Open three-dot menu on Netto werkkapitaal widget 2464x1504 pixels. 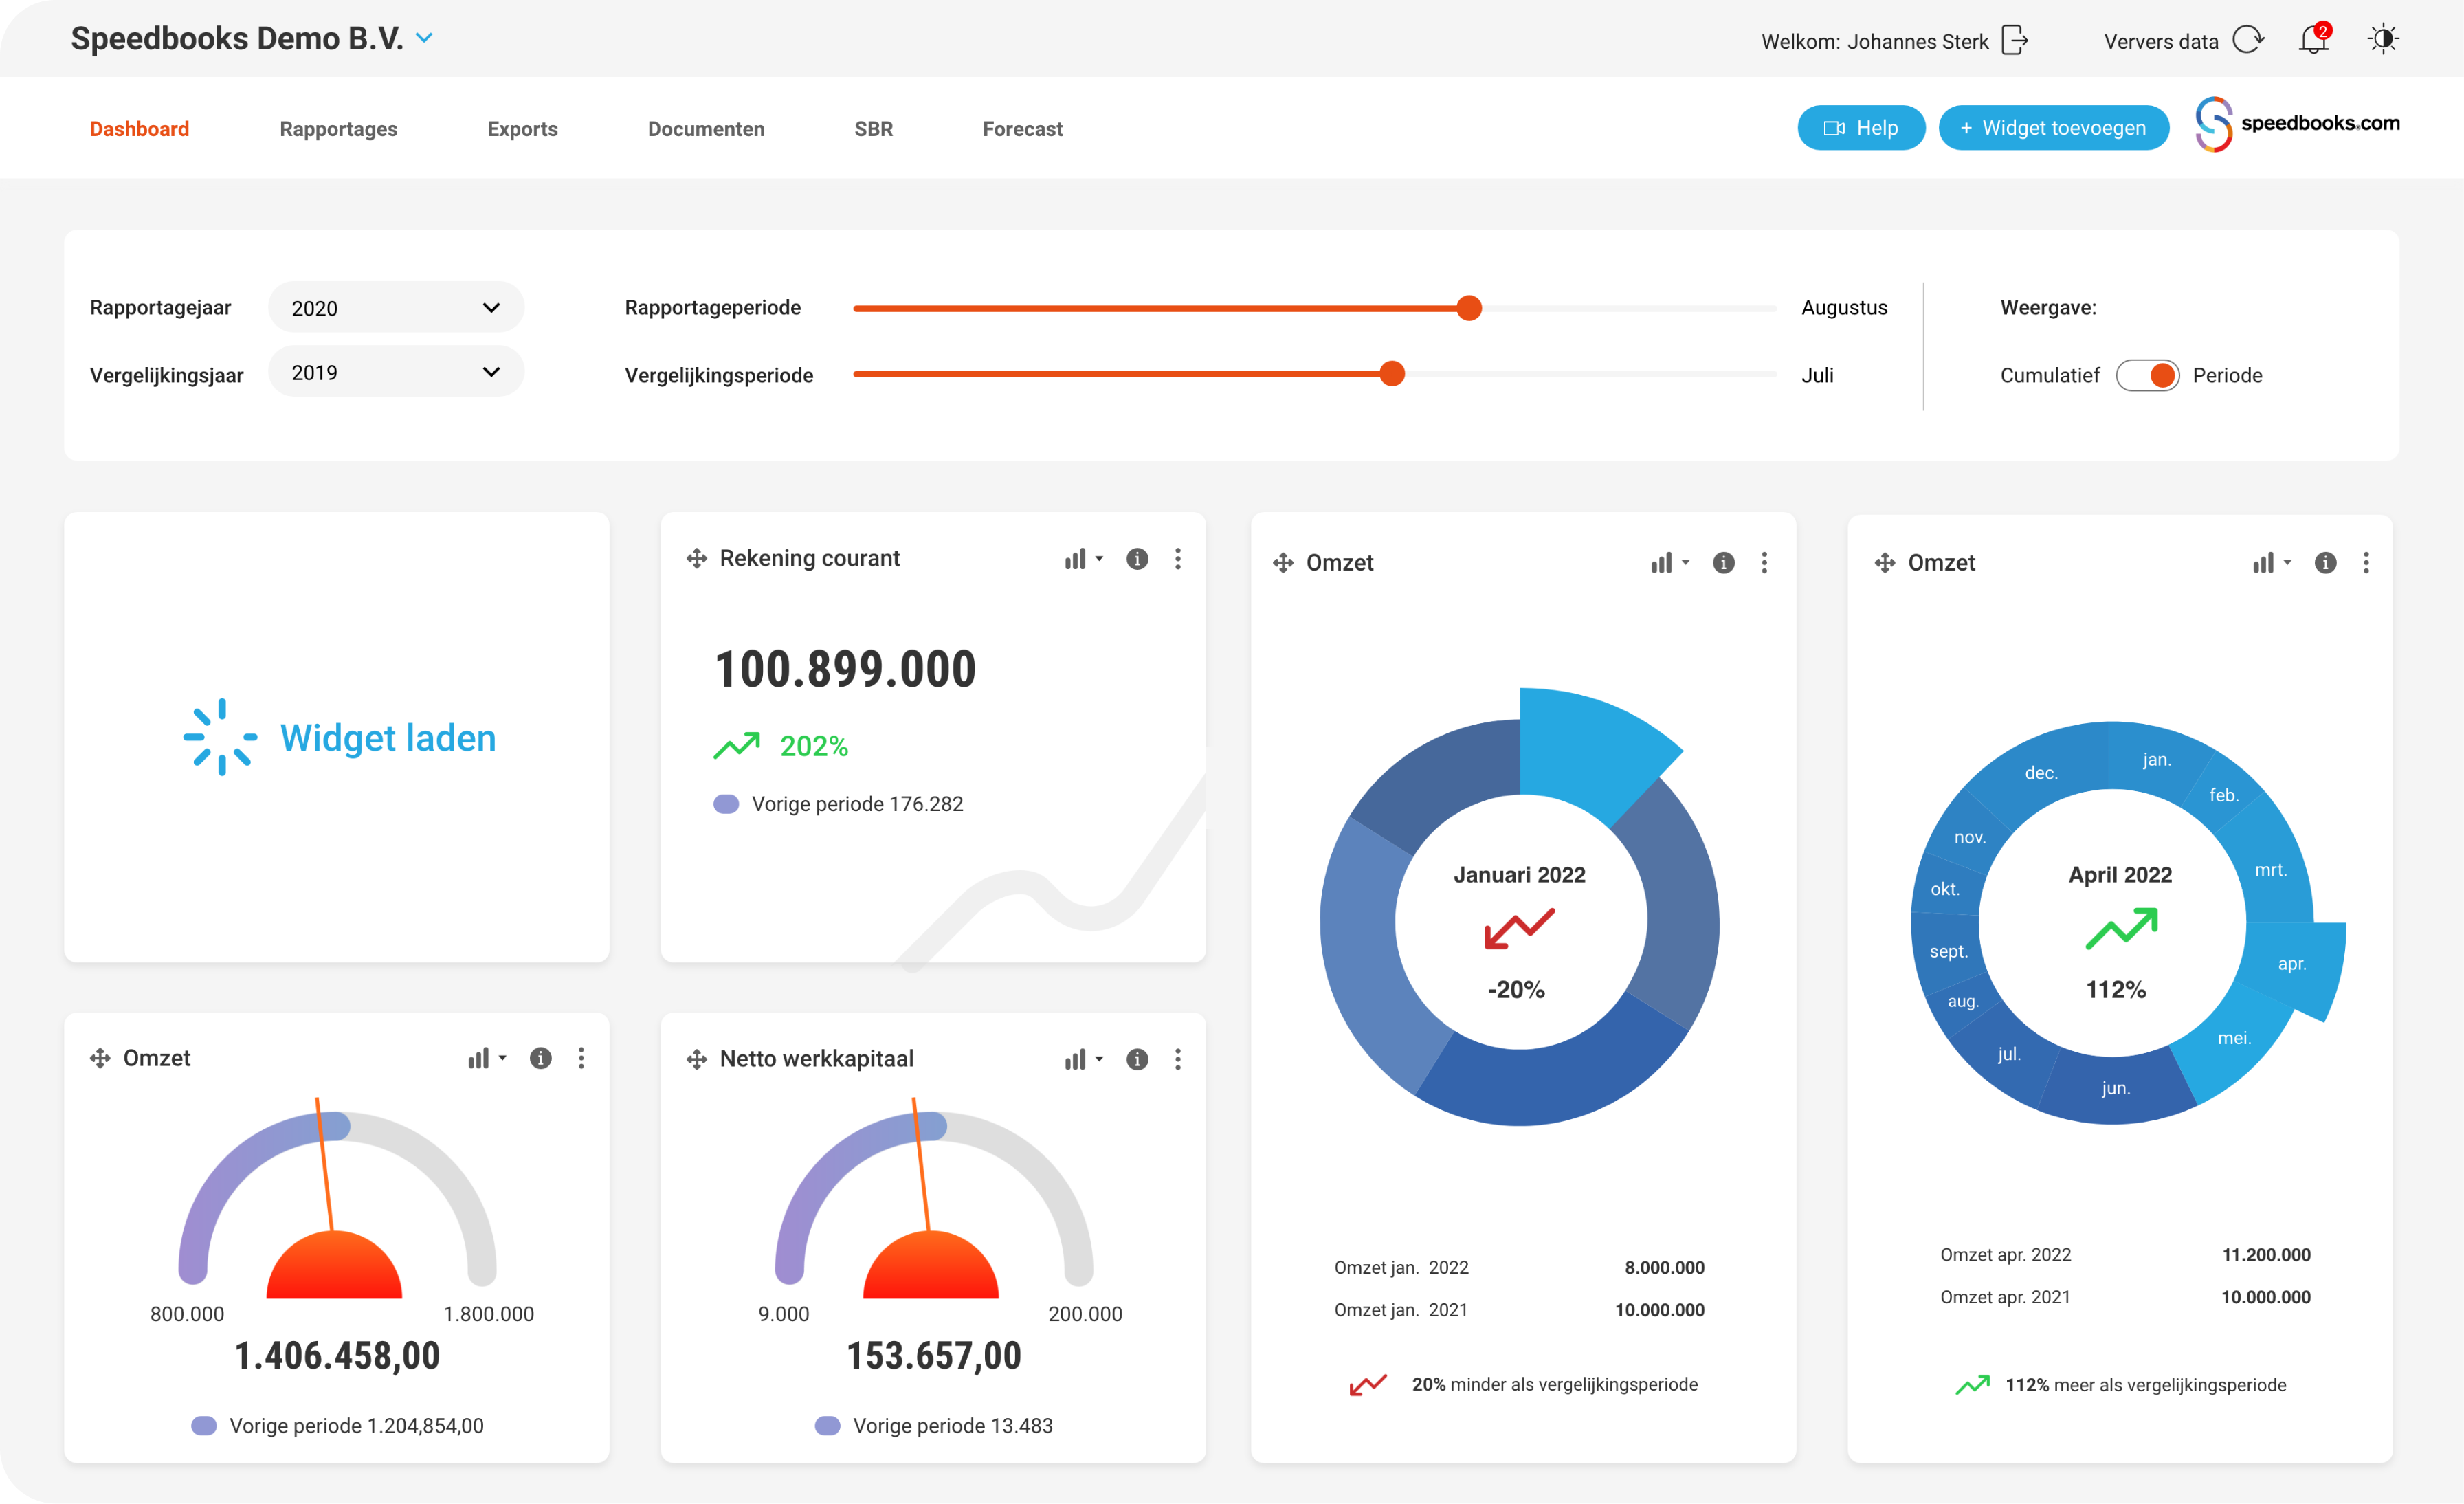coord(1178,1059)
